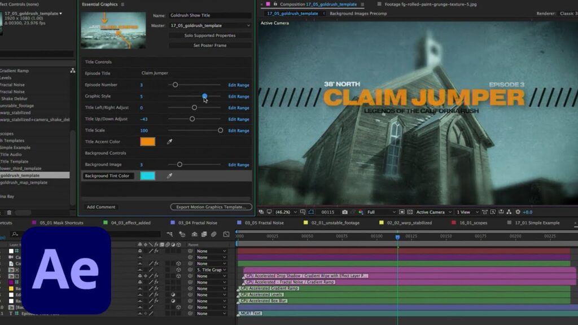Open the Essential Graphics panel menu icon
Image resolution: width=578 pixels, height=325 pixels.
tap(122, 5)
